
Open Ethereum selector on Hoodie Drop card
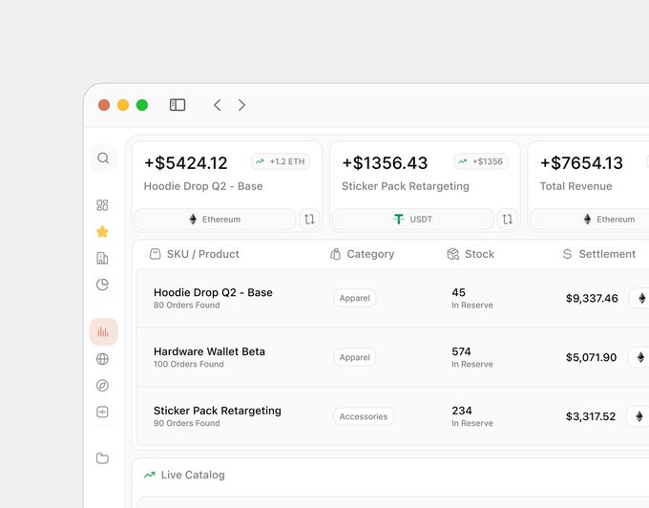[x=216, y=219]
